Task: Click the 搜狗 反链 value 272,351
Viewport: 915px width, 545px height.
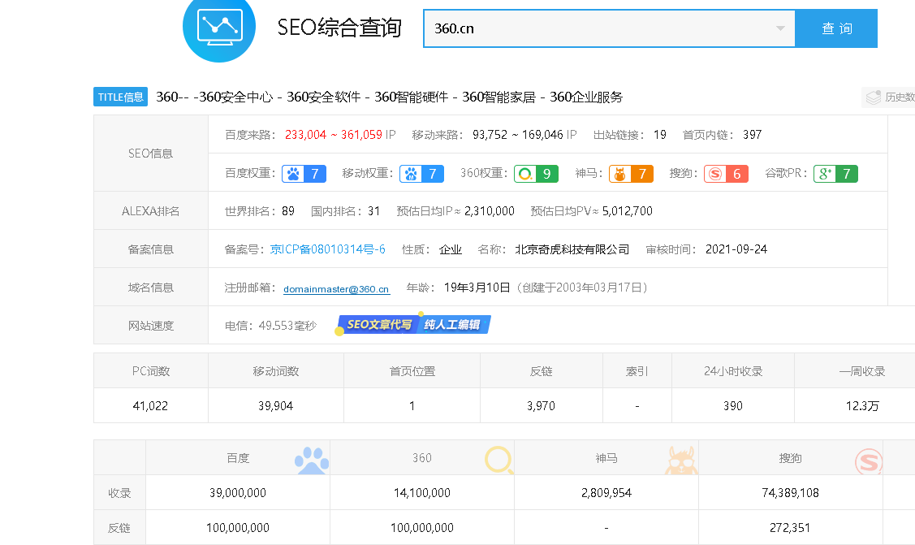Action: (x=789, y=528)
